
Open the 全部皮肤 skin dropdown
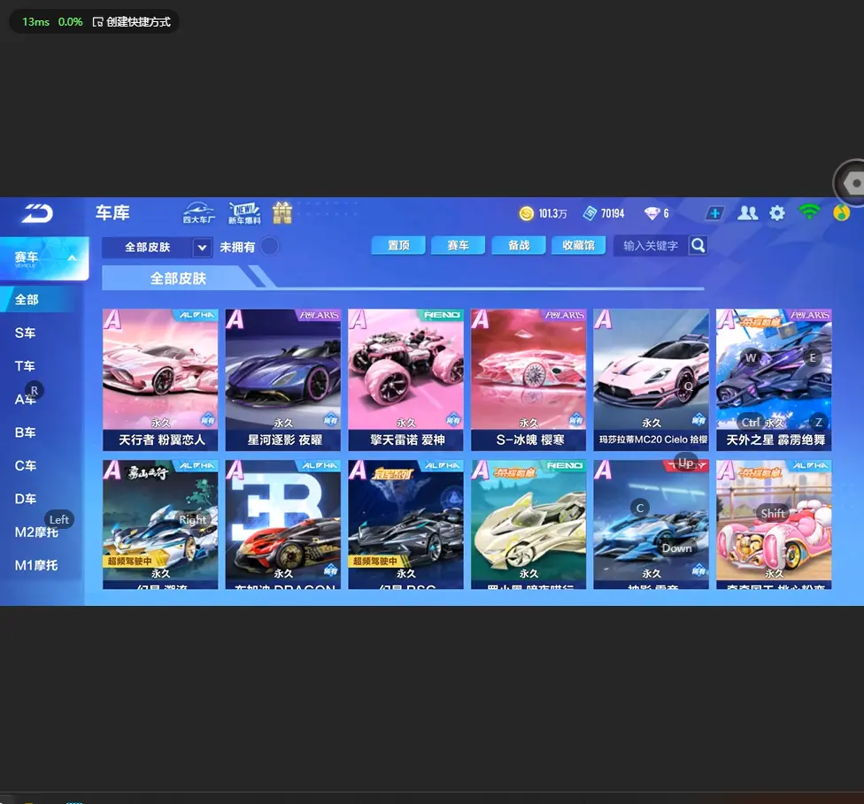coord(157,248)
